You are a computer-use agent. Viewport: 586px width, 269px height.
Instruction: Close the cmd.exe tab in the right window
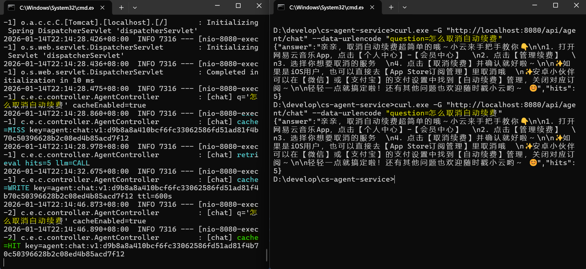(x=372, y=8)
